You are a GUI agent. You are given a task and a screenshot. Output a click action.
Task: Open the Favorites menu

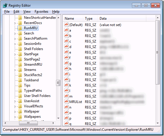pyautogui.click(x=41, y=12)
